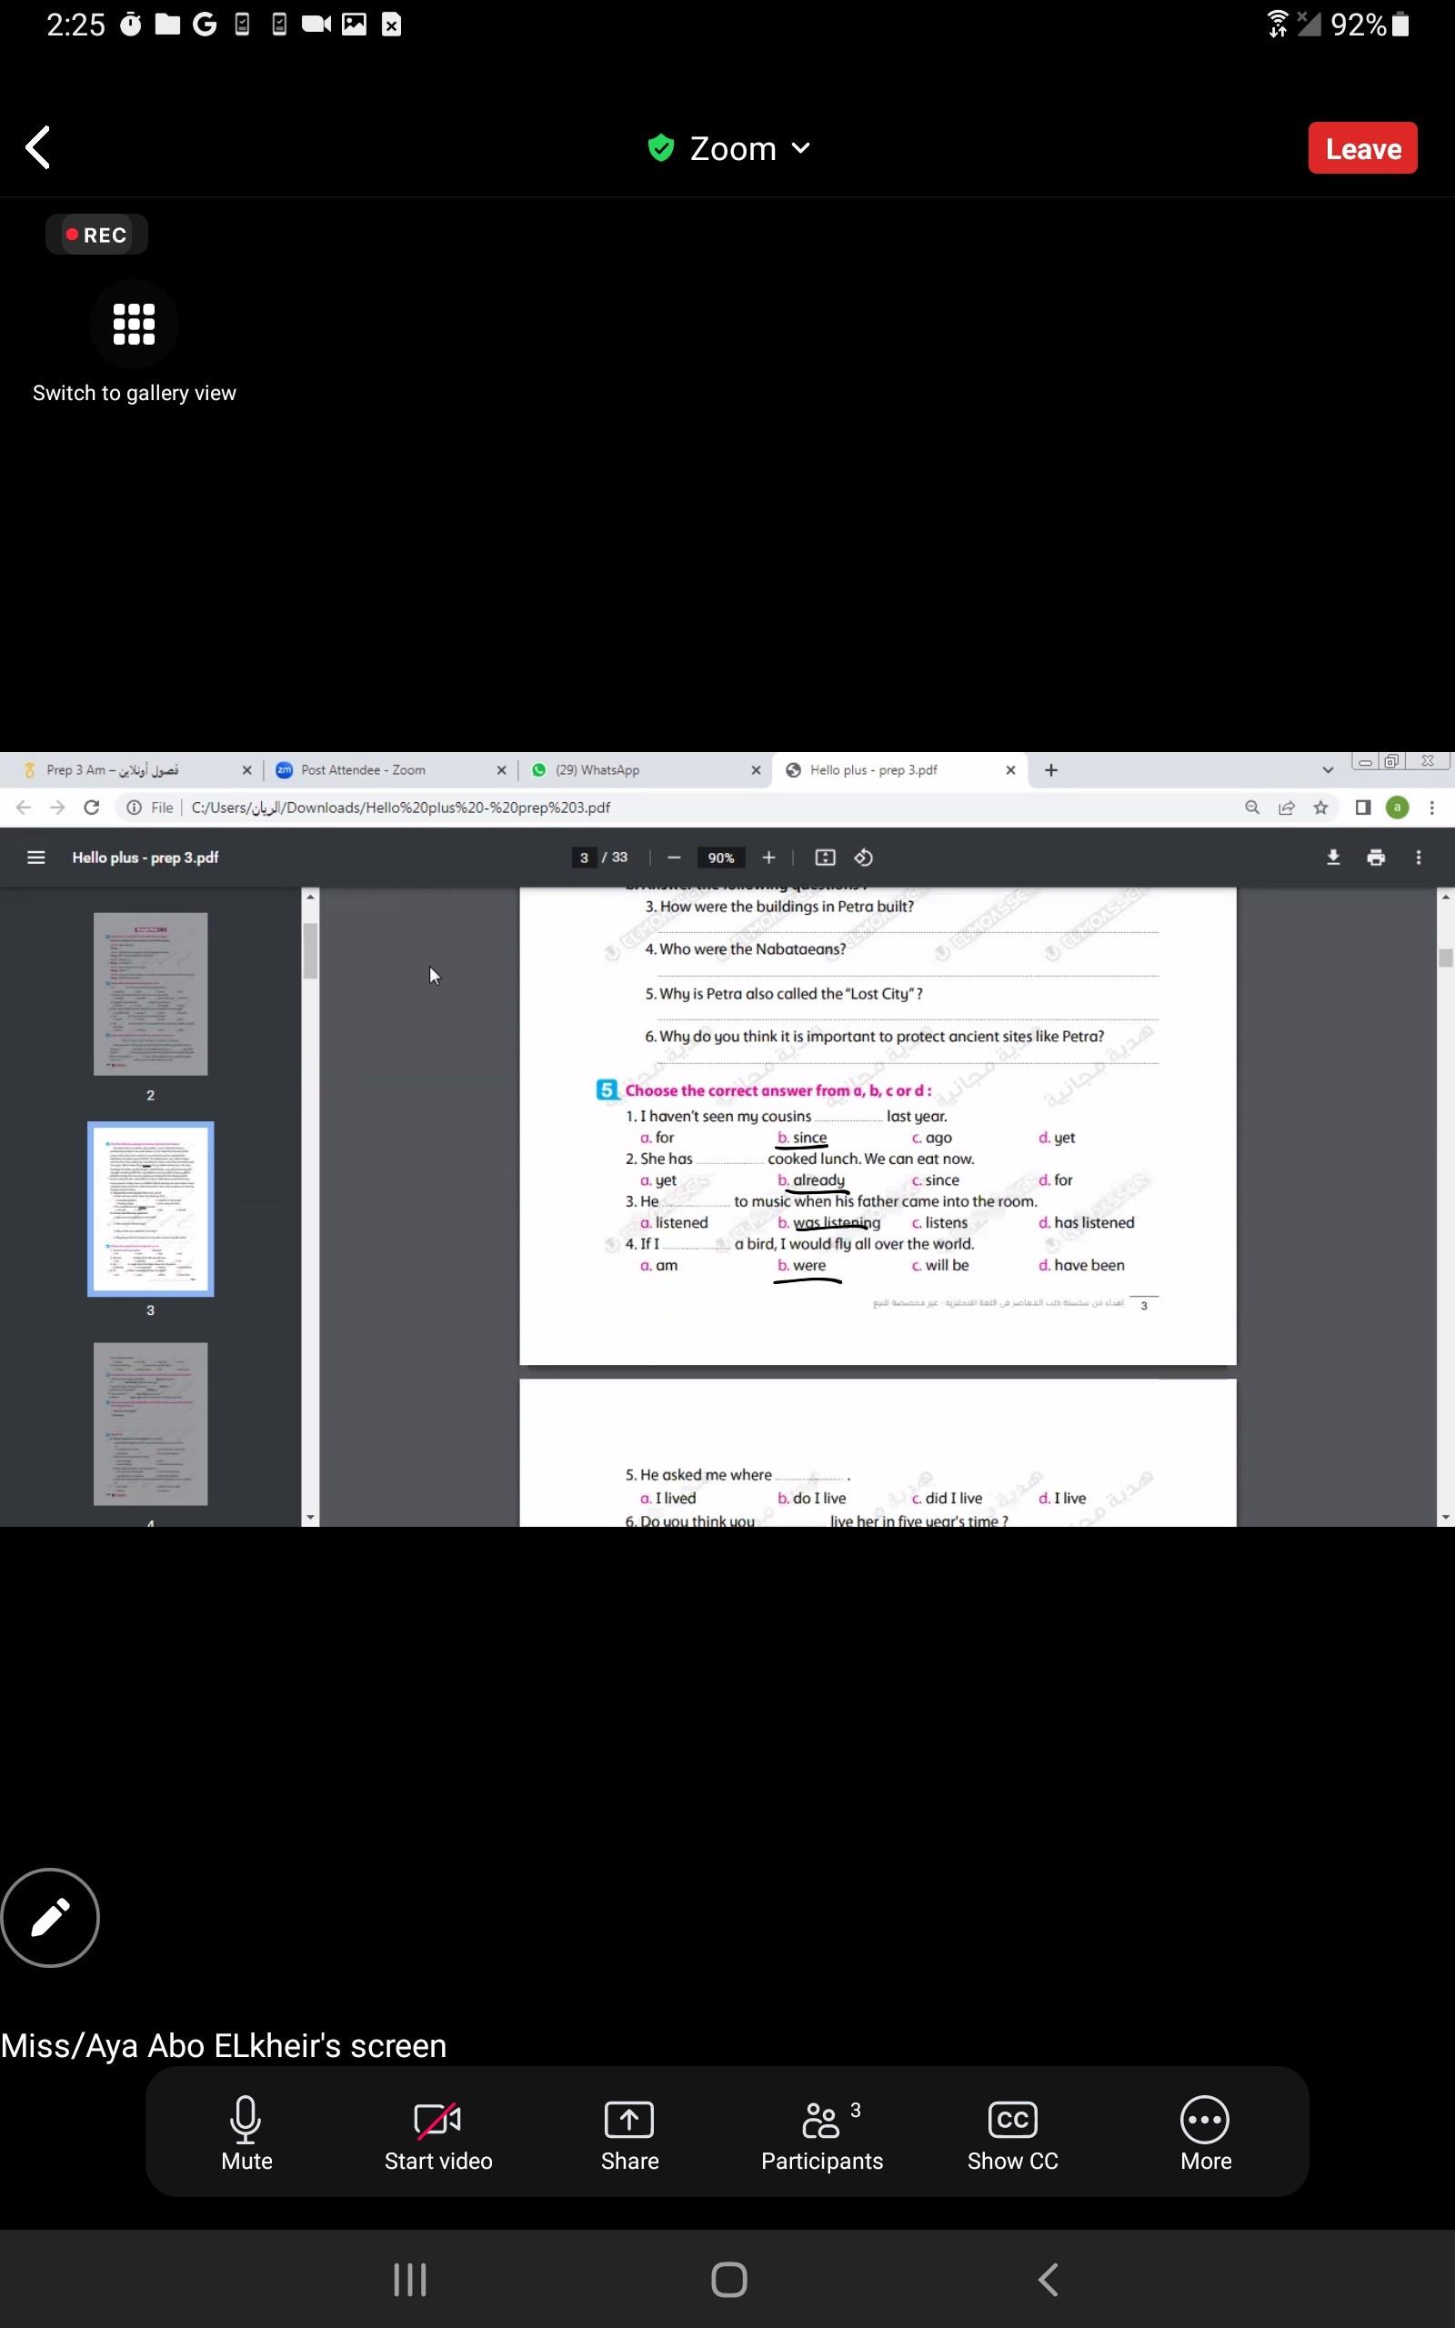This screenshot has width=1455, height=2328.
Task: Open the More options menu
Action: coord(1205,2132)
